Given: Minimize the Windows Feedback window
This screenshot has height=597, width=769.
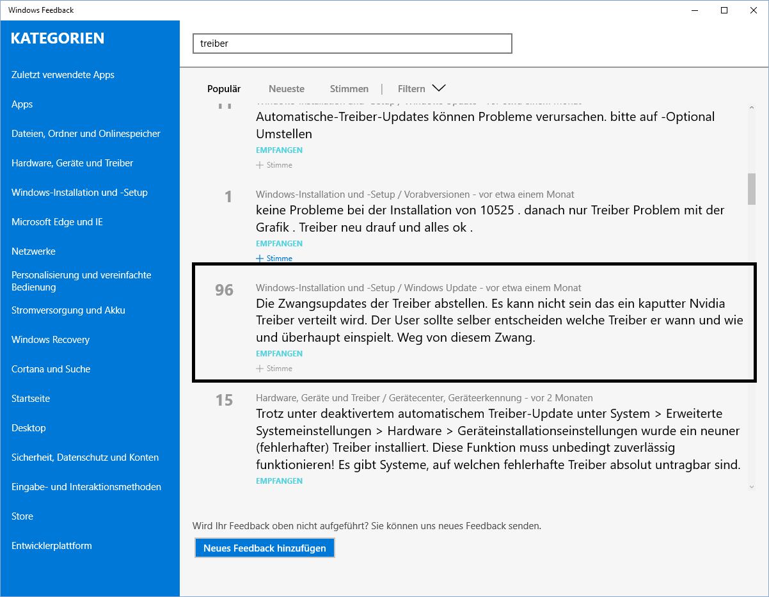Looking at the screenshot, I should pyautogui.click(x=695, y=10).
